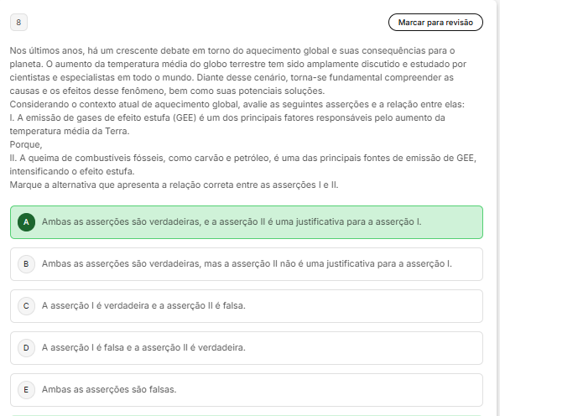Select the green letter A circle
583x416 pixels.
26,222
